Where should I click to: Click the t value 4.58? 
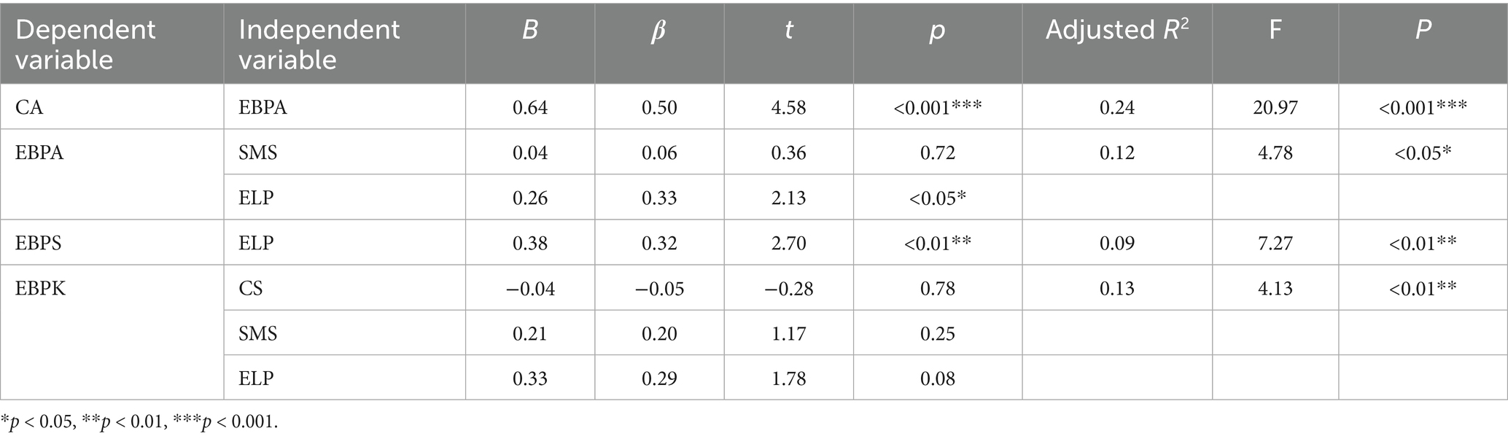coord(788,108)
